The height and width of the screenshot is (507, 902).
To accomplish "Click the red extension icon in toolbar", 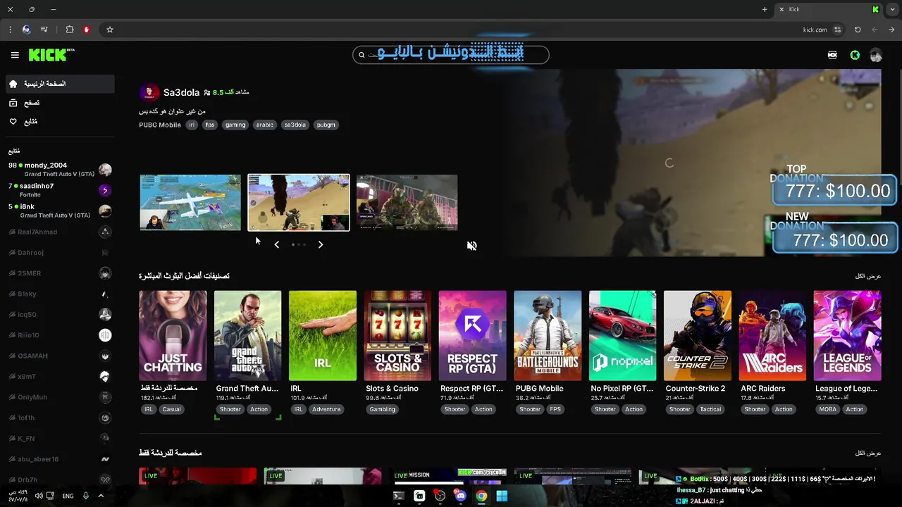I will coord(87,30).
